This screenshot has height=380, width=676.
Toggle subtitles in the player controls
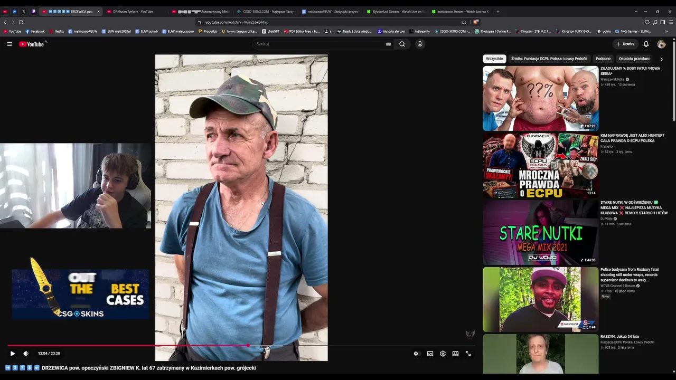pyautogui.click(x=430, y=354)
